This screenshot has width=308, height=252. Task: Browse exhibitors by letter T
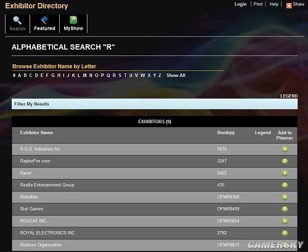click(125, 75)
